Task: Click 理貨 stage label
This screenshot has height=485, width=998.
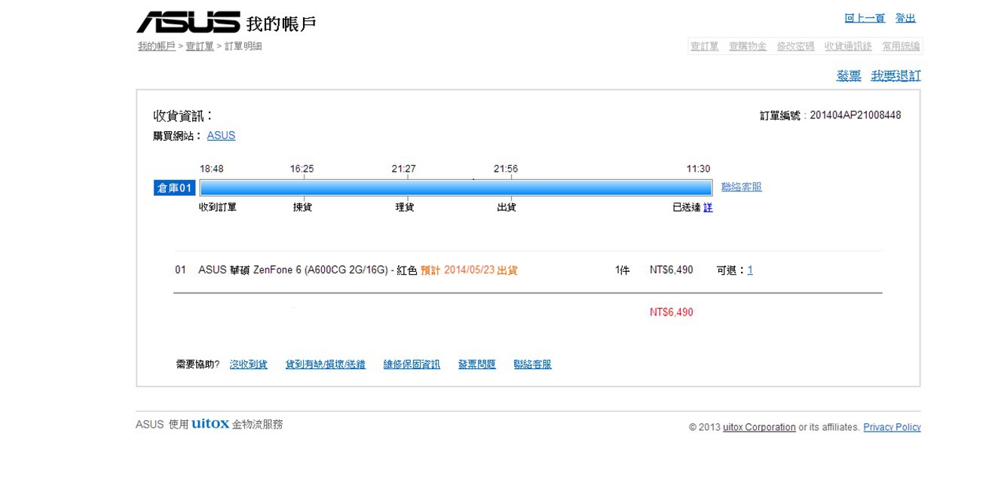Action: click(405, 207)
